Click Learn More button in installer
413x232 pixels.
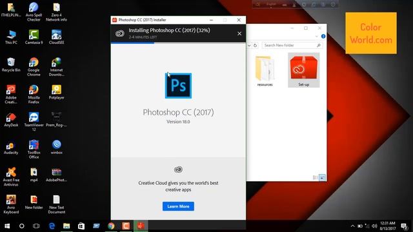(x=178, y=206)
